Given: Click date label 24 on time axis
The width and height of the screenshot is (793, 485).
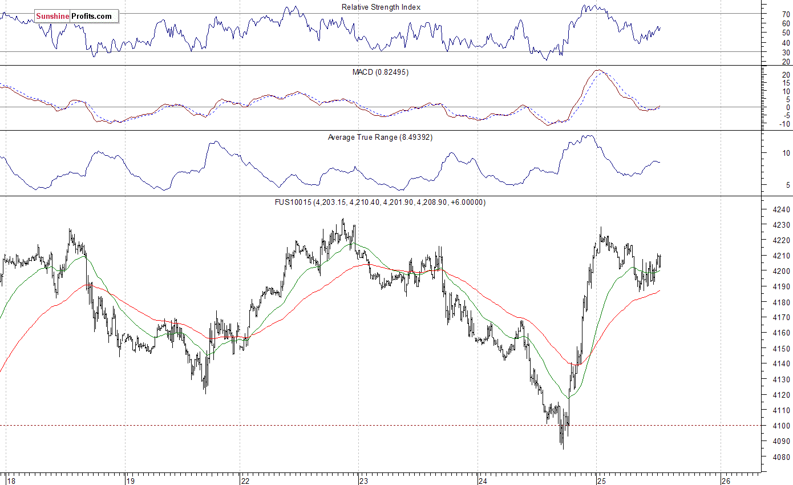Looking at the screenshot, I should point(484,480).
